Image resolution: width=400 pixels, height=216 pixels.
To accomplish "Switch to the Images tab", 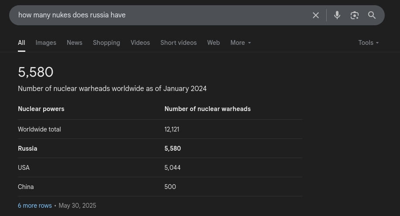I will coord(46,43).
